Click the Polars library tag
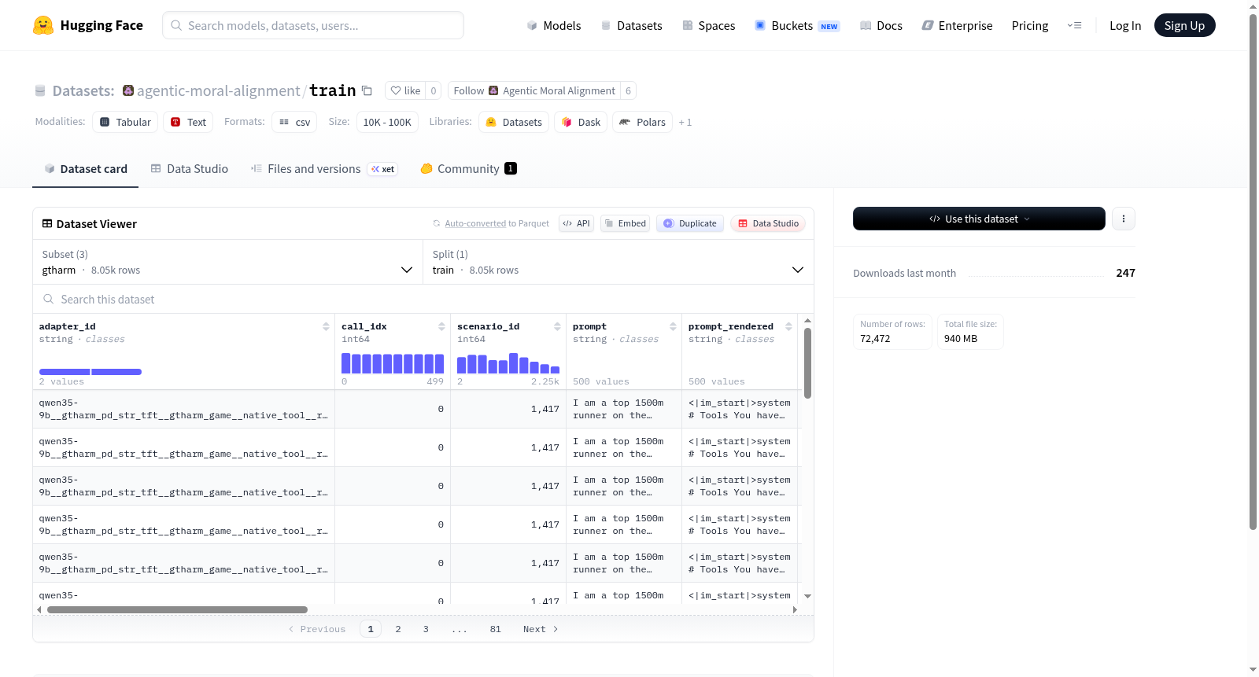 coord(642,122)
